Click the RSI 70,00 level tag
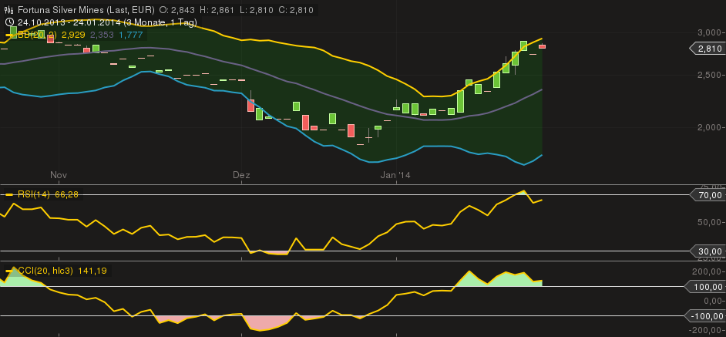Screen dimensions: 726x337 click(x=708, y=196)
